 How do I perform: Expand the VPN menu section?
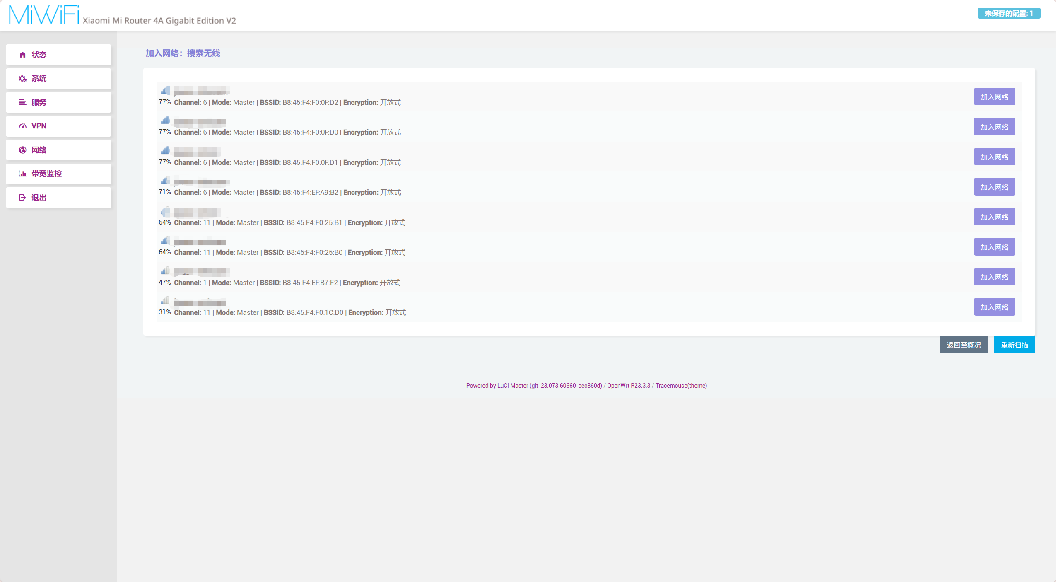point(58,126)
